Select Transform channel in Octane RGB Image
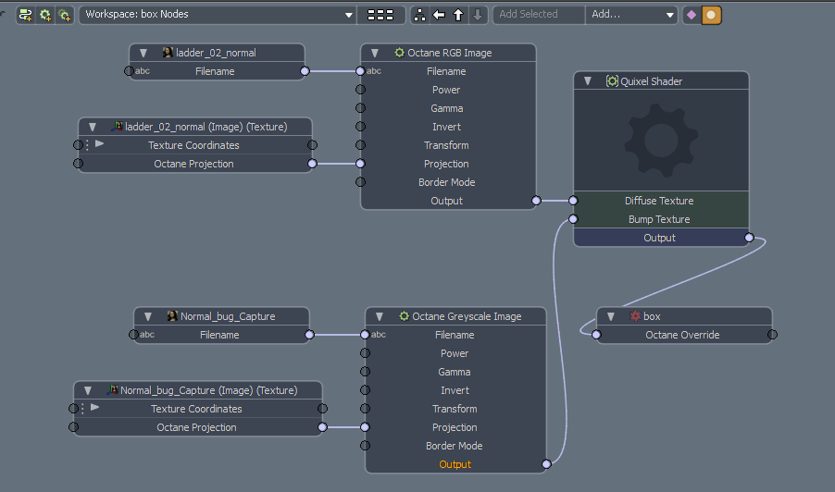835x492 pixels. click(x=446, y=145)
